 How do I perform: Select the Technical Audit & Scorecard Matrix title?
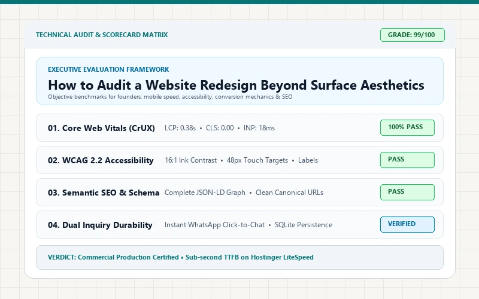(x=102, y=35)
